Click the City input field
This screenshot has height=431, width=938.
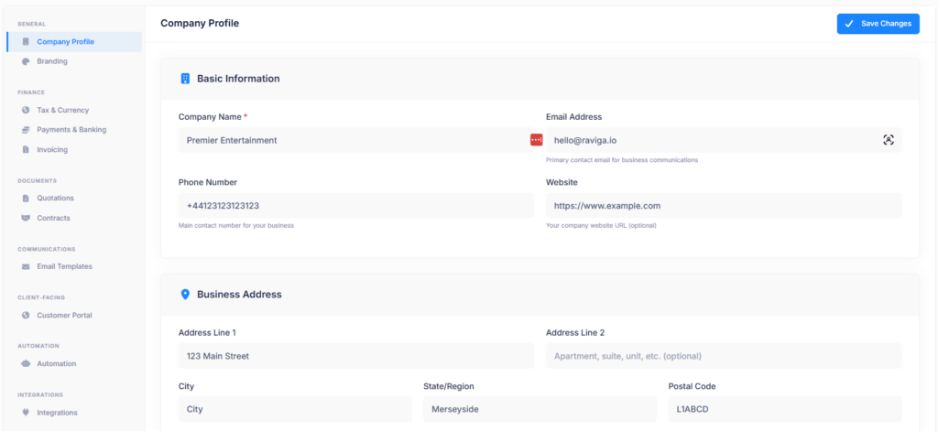tap(295, 409)
